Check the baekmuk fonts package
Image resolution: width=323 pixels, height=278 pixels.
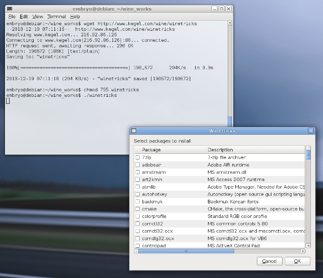pyautogui.click(x=138, y=202)
